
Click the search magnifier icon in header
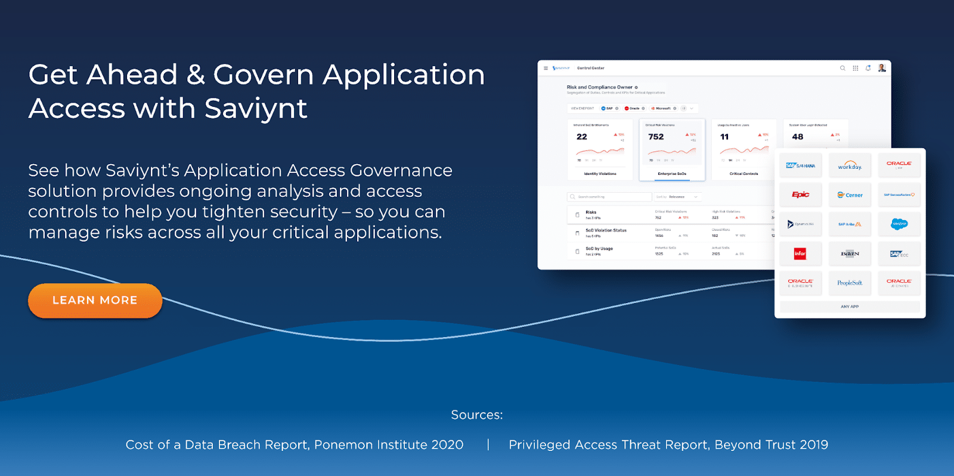[843, 68]
